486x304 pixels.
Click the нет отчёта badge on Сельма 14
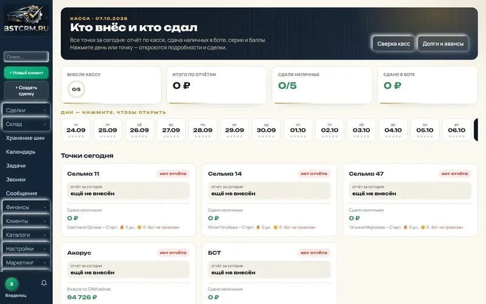click(313, 174)
